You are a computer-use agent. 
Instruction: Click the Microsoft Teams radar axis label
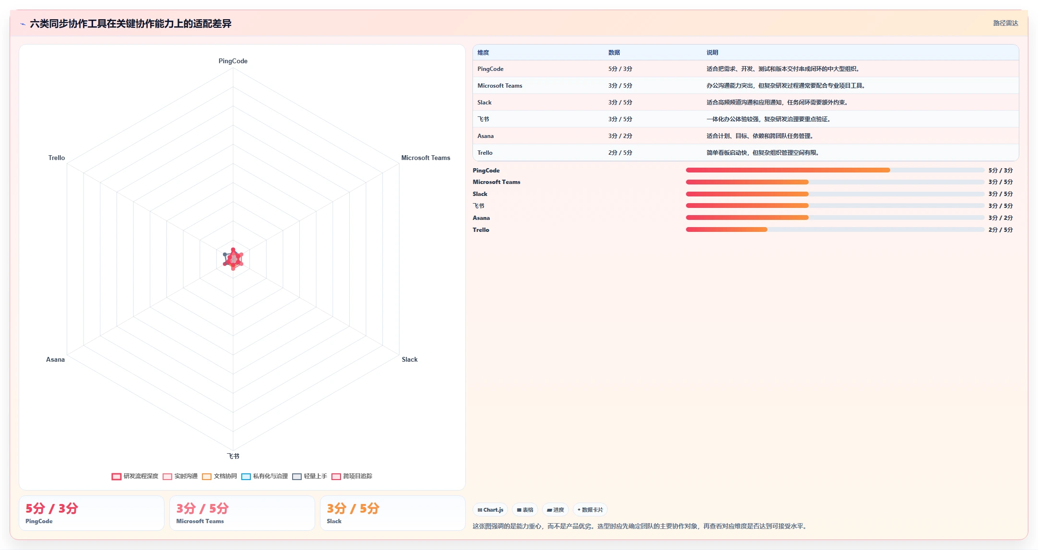425,158
